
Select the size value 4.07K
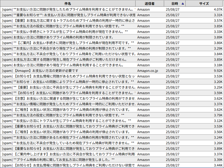tap(218, 10)
